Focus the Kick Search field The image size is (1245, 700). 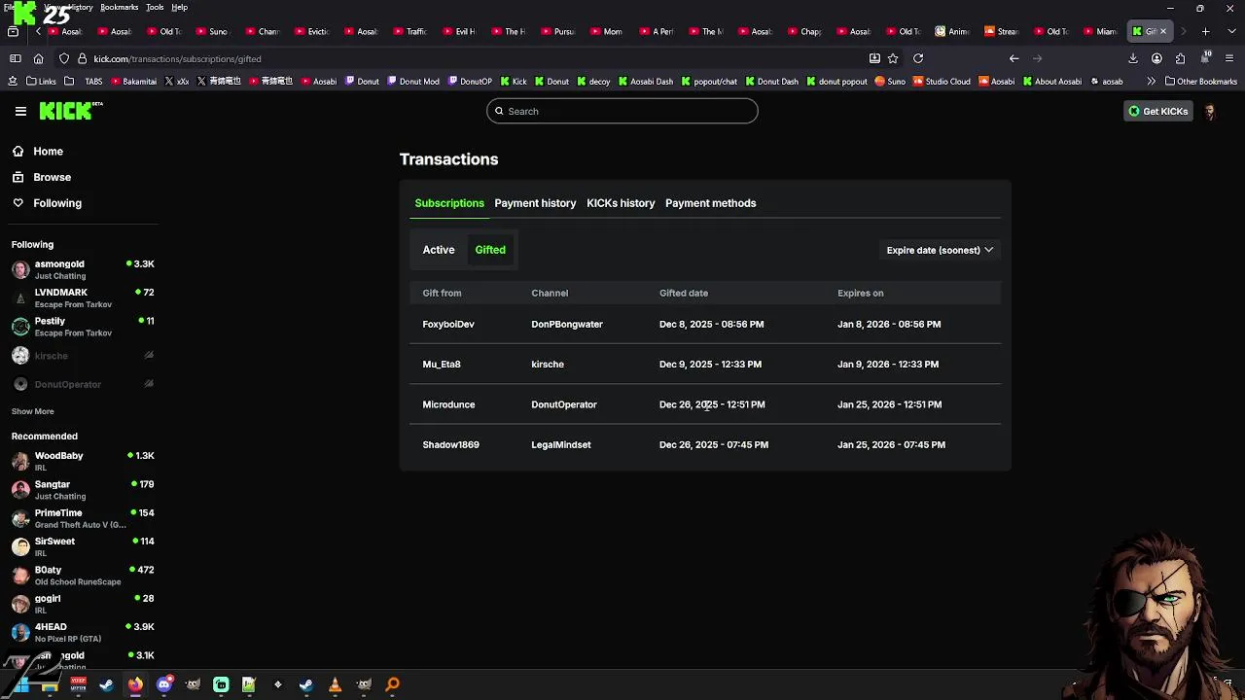click(622, 111)
